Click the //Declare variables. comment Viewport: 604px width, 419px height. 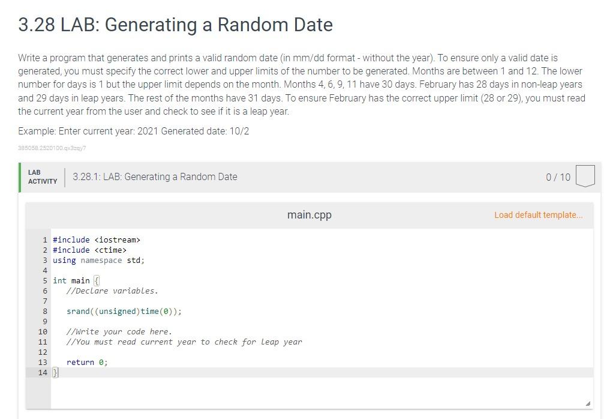click(112, 291)
